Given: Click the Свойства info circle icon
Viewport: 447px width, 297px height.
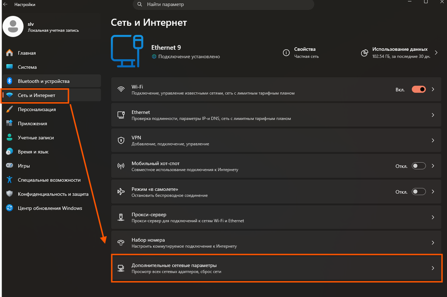Looking at the screenshot, I should pyautogui.click(x=286, y=53).
